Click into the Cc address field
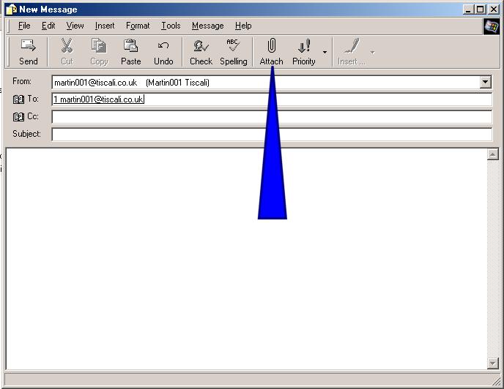Viewport: 504px width, 389px height. (x=271, y=117)
